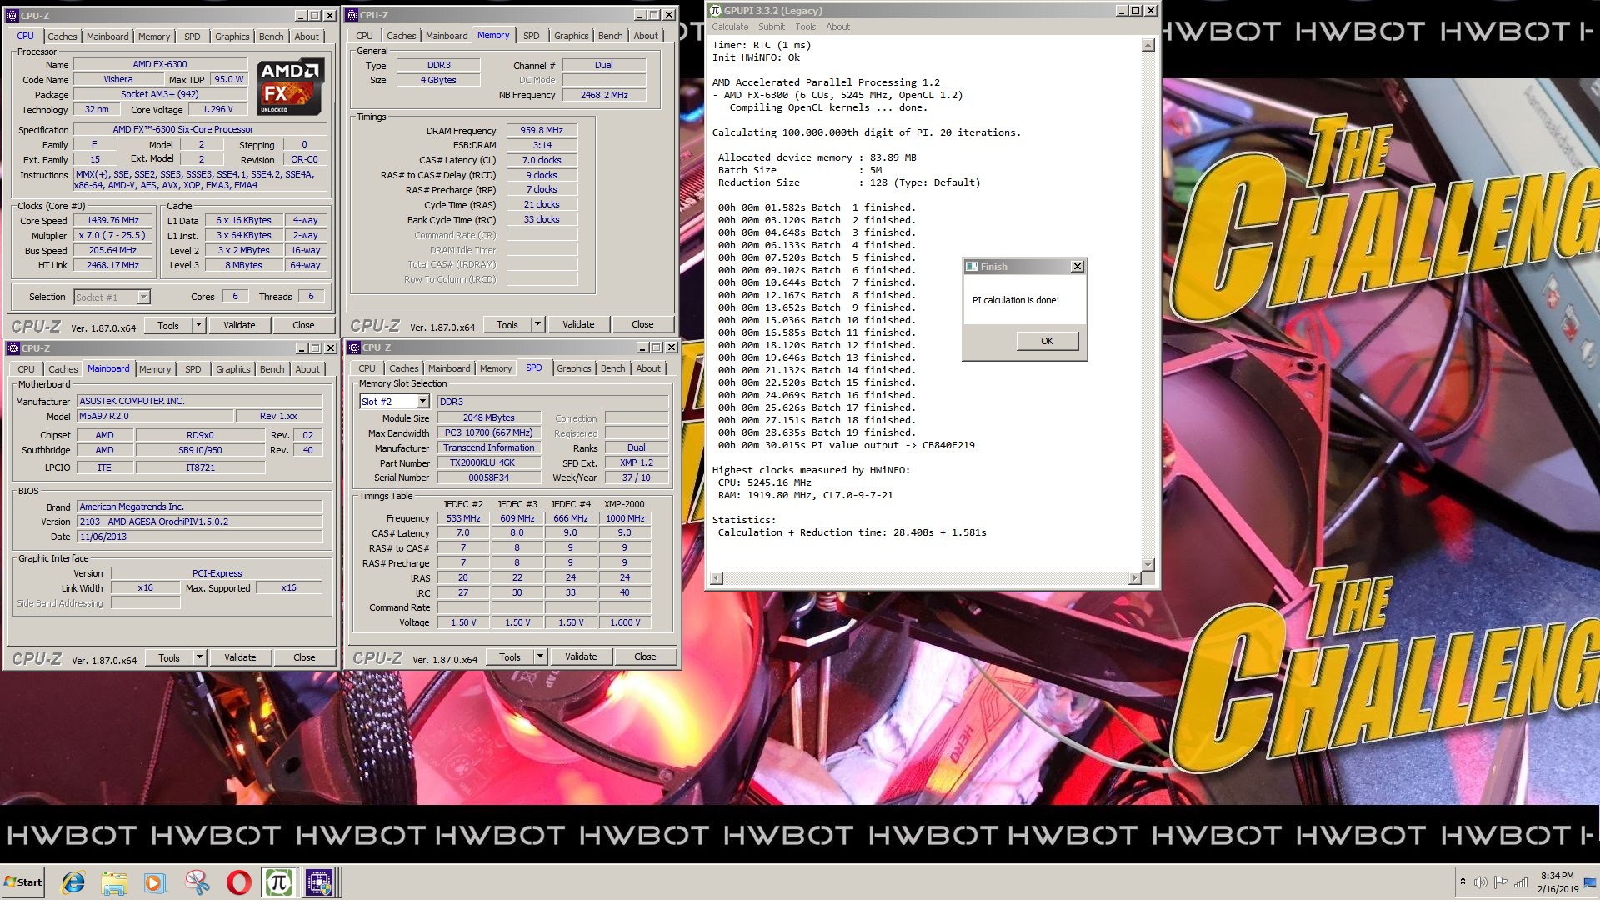Open Memory tab in Mainboard CPU-Z window

(155, 369)
